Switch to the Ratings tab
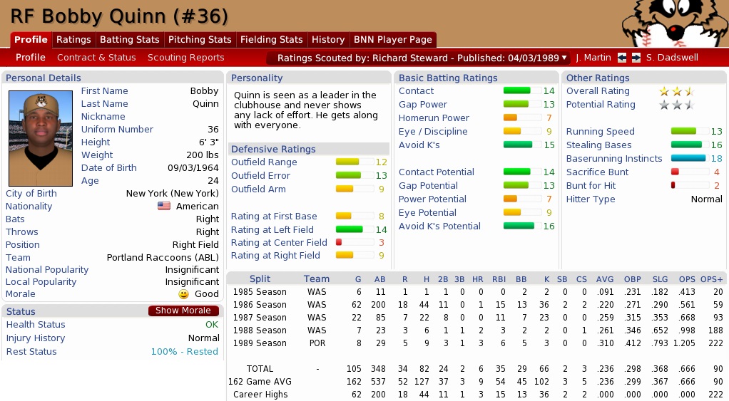 [x=73, y=40]
